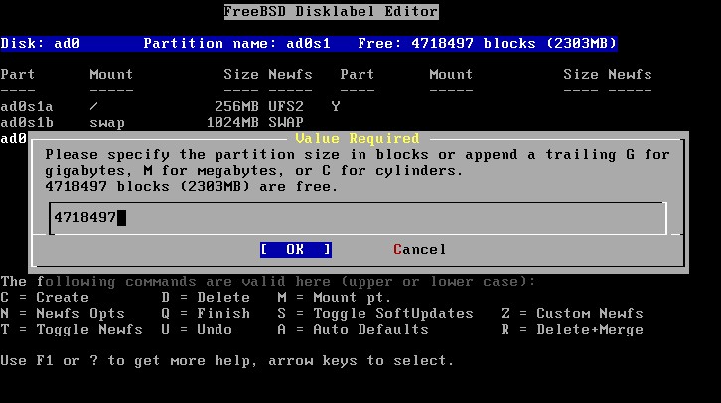This screenshot has height=403, width=721.
Task: Click the F1 help hint line
Action: coord(227,361)
